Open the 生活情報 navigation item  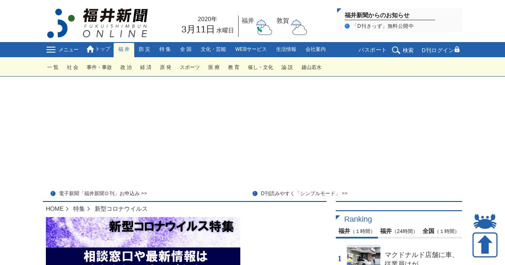pyautogui.click(x=286, y=49)
